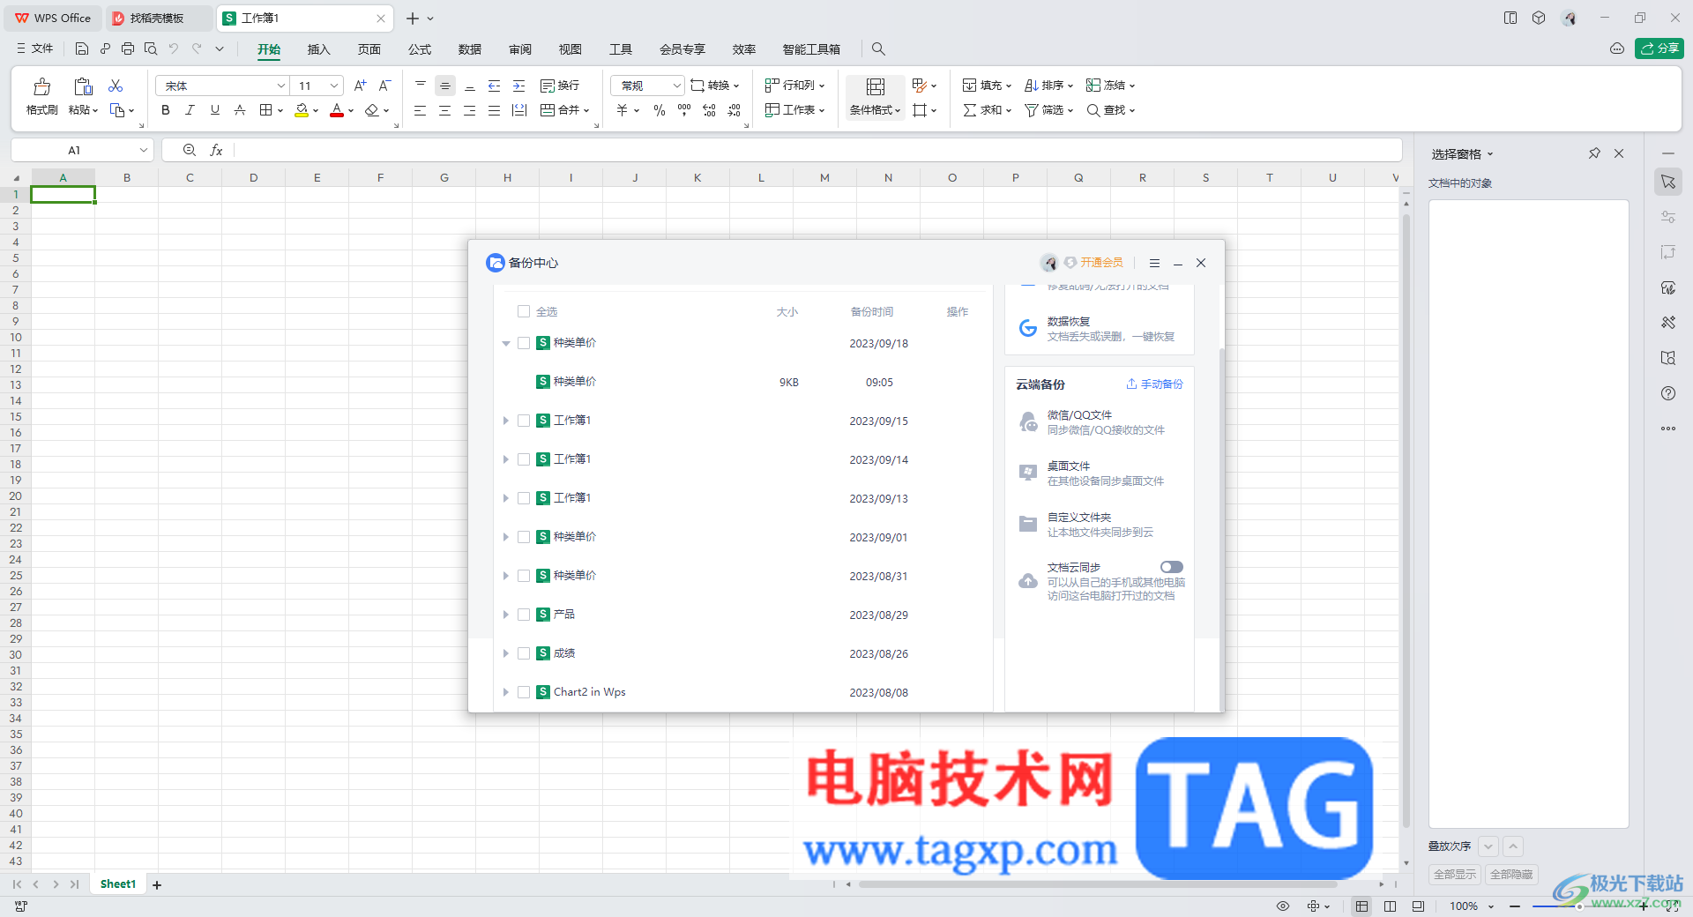Increase font size with A+ icon
This screenshot has height=917, width=1693.
[360, 86]
